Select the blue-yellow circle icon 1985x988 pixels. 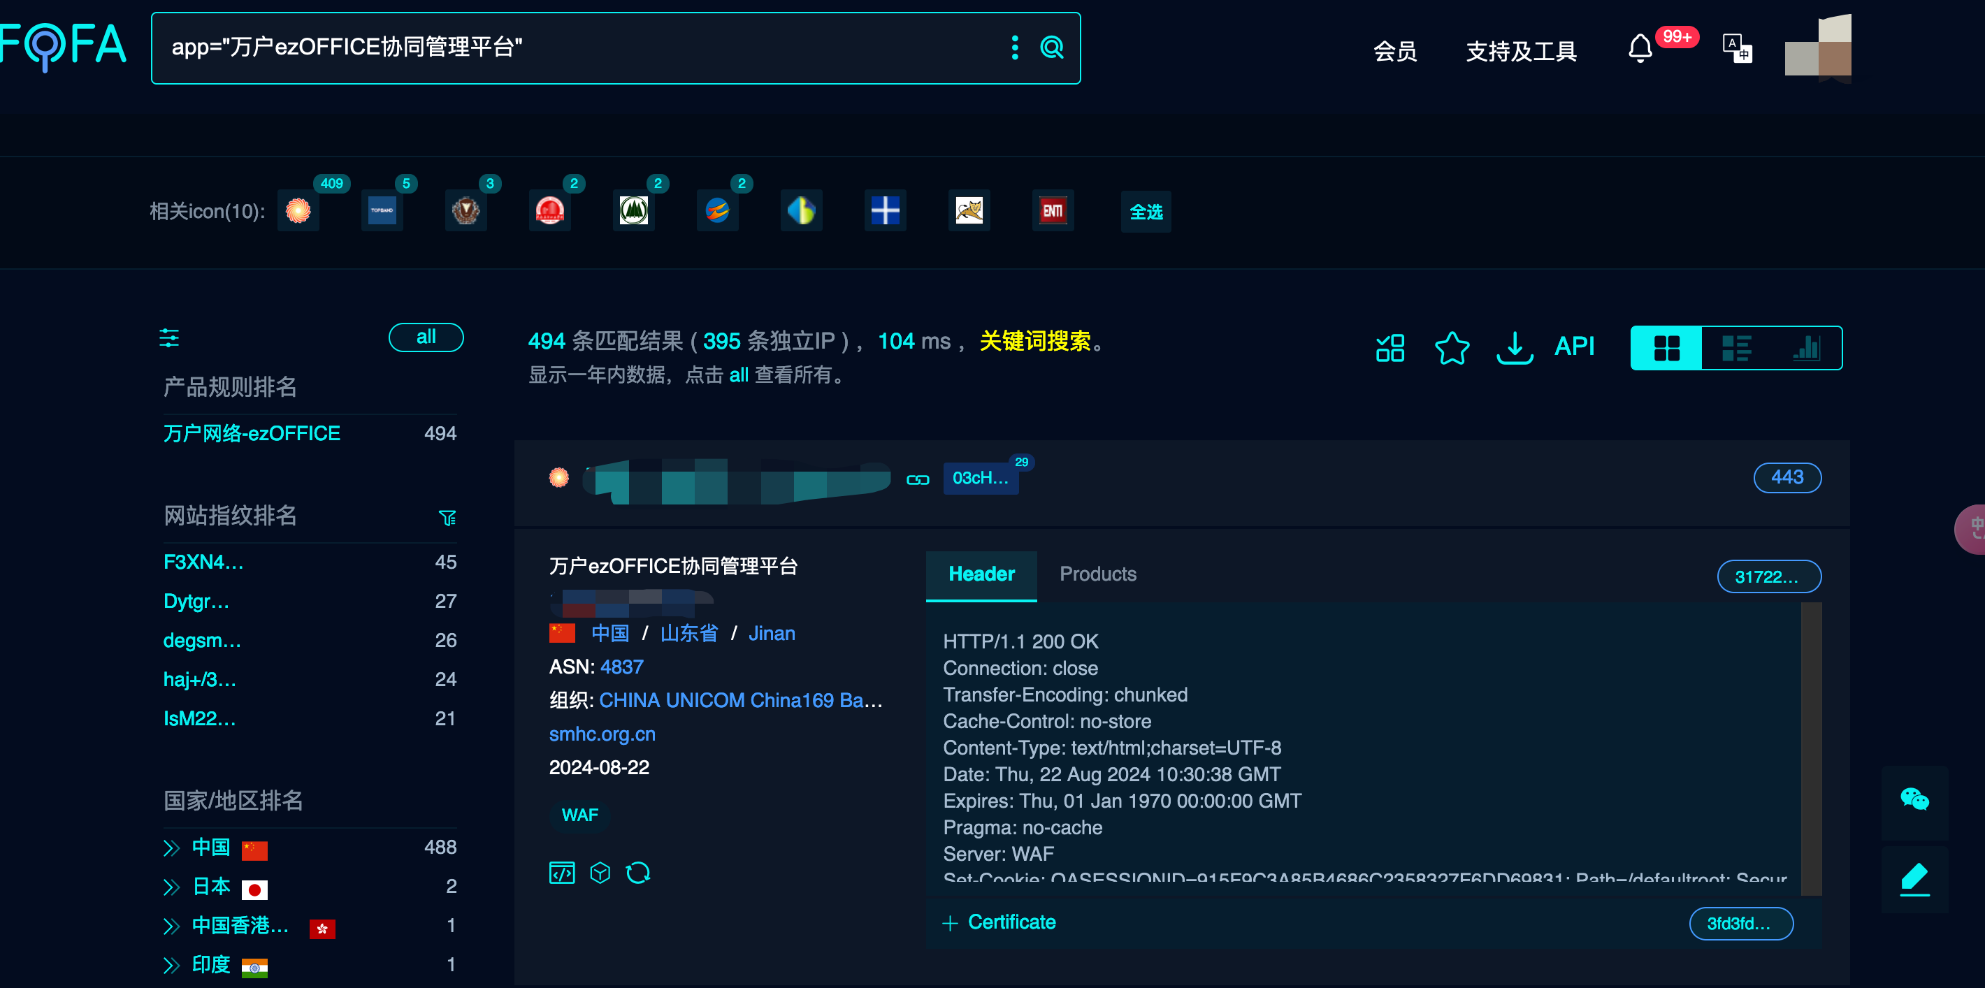[x=802, y=210]
